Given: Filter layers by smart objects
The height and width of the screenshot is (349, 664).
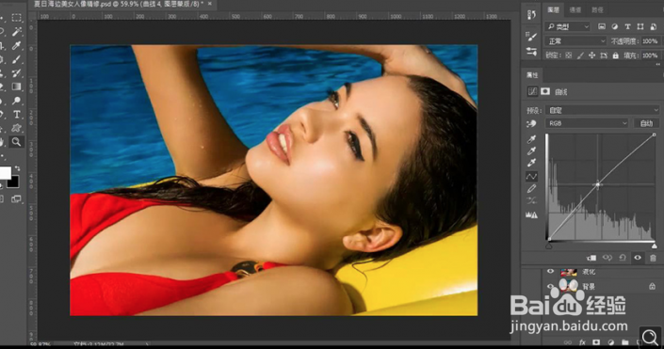Looking at the screenshot, I should 654,26.
